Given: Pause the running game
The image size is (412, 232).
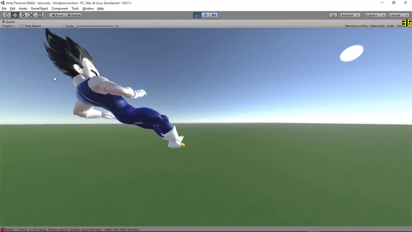Looking at the screenshot, I should click(x=205, y=15).
